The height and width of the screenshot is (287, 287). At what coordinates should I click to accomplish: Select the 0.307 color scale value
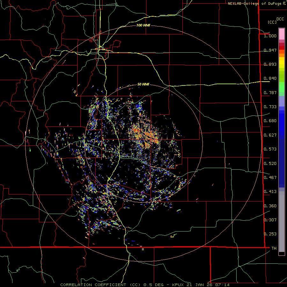[x=270, y=220]
